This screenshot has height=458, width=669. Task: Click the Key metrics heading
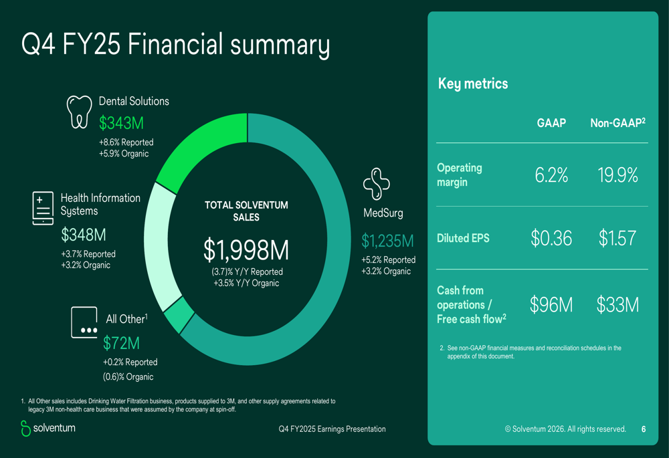[472, 84]
